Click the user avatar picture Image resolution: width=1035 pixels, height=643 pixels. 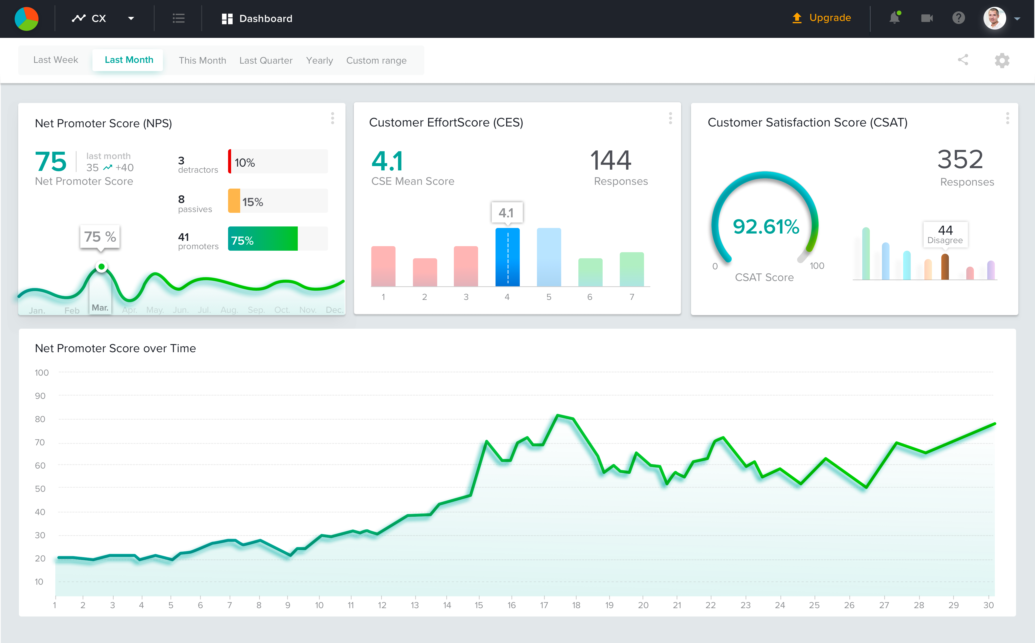pos(994,18)
